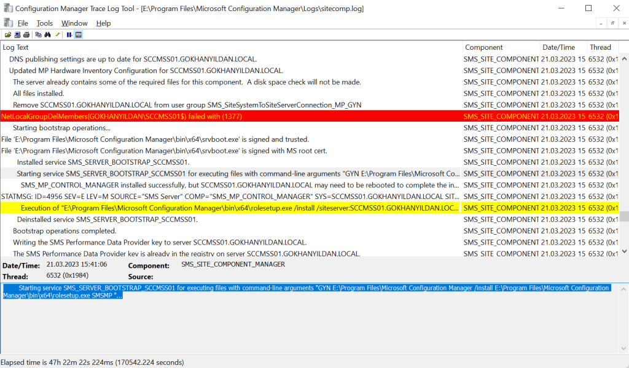Click the log list vertical scrollbar thumb
Screen dimensions: 629x368
[624, 217]
